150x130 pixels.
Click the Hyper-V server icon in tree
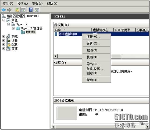pyautogui.click(x=13, y=24)
